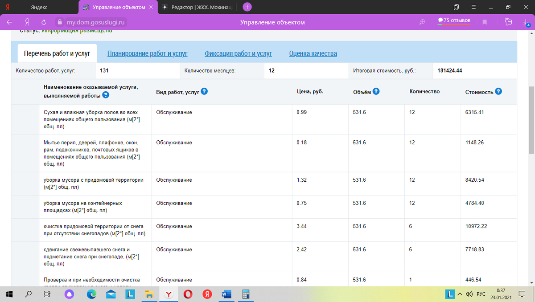Select row 'уборка мусора с придомовой территории'

[x=264, y=184]
